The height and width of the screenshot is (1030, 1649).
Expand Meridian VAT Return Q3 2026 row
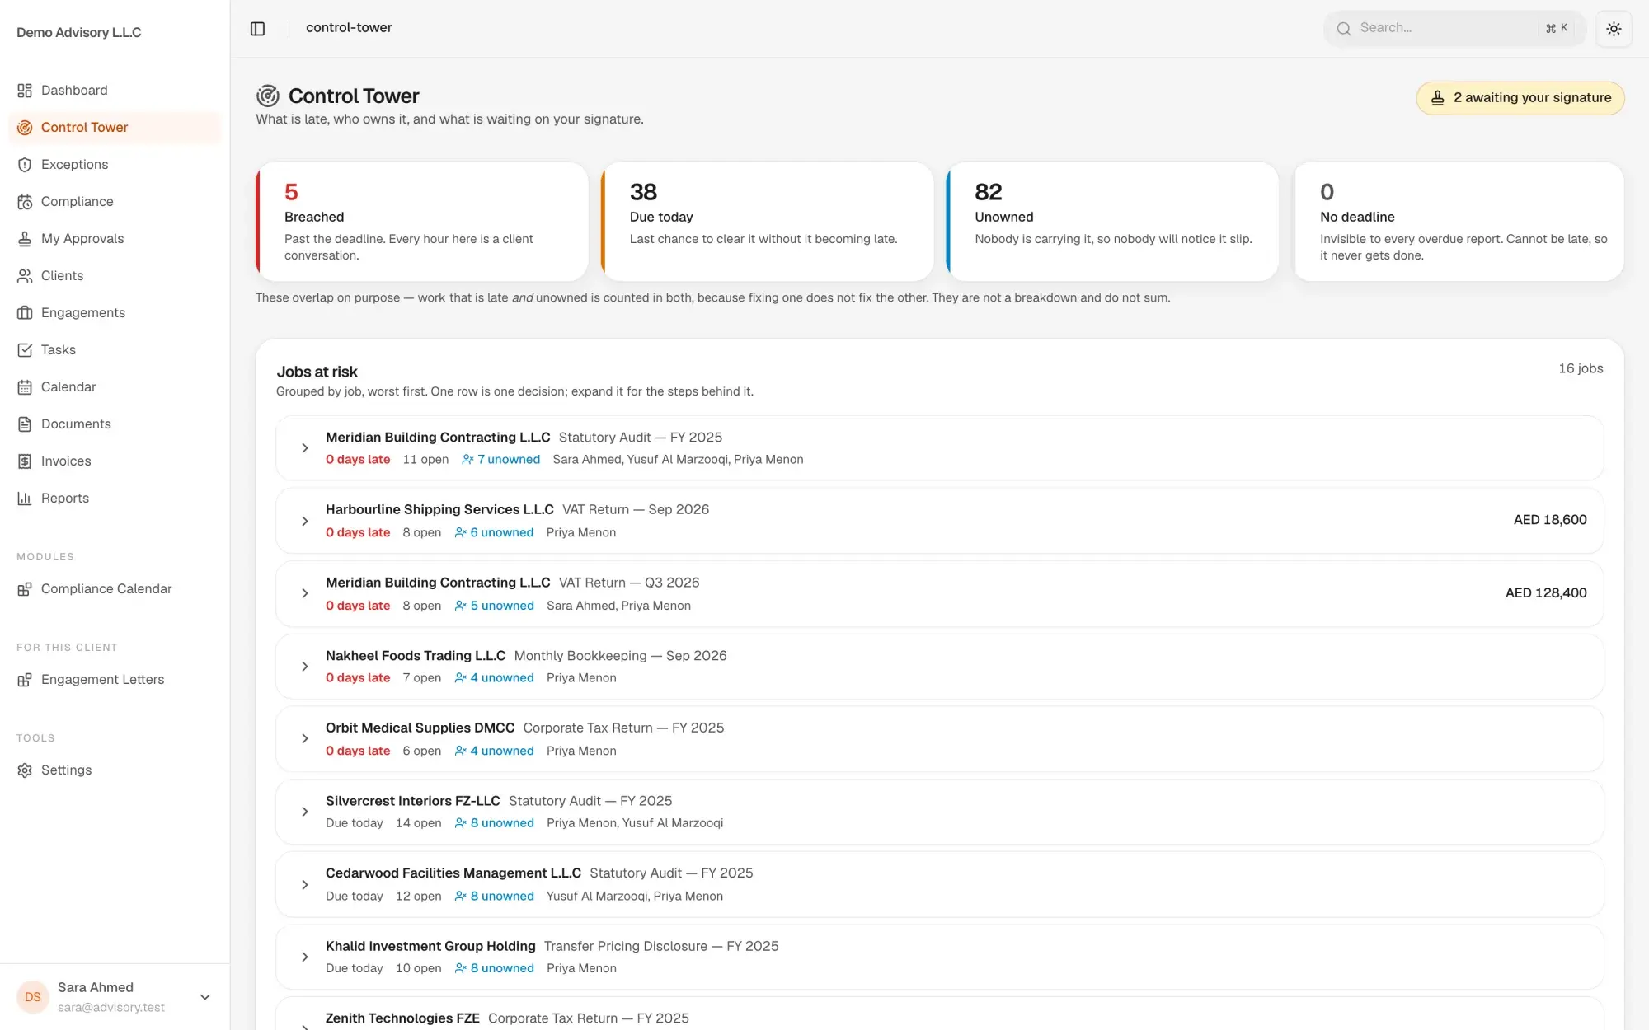tap(305, 594)
